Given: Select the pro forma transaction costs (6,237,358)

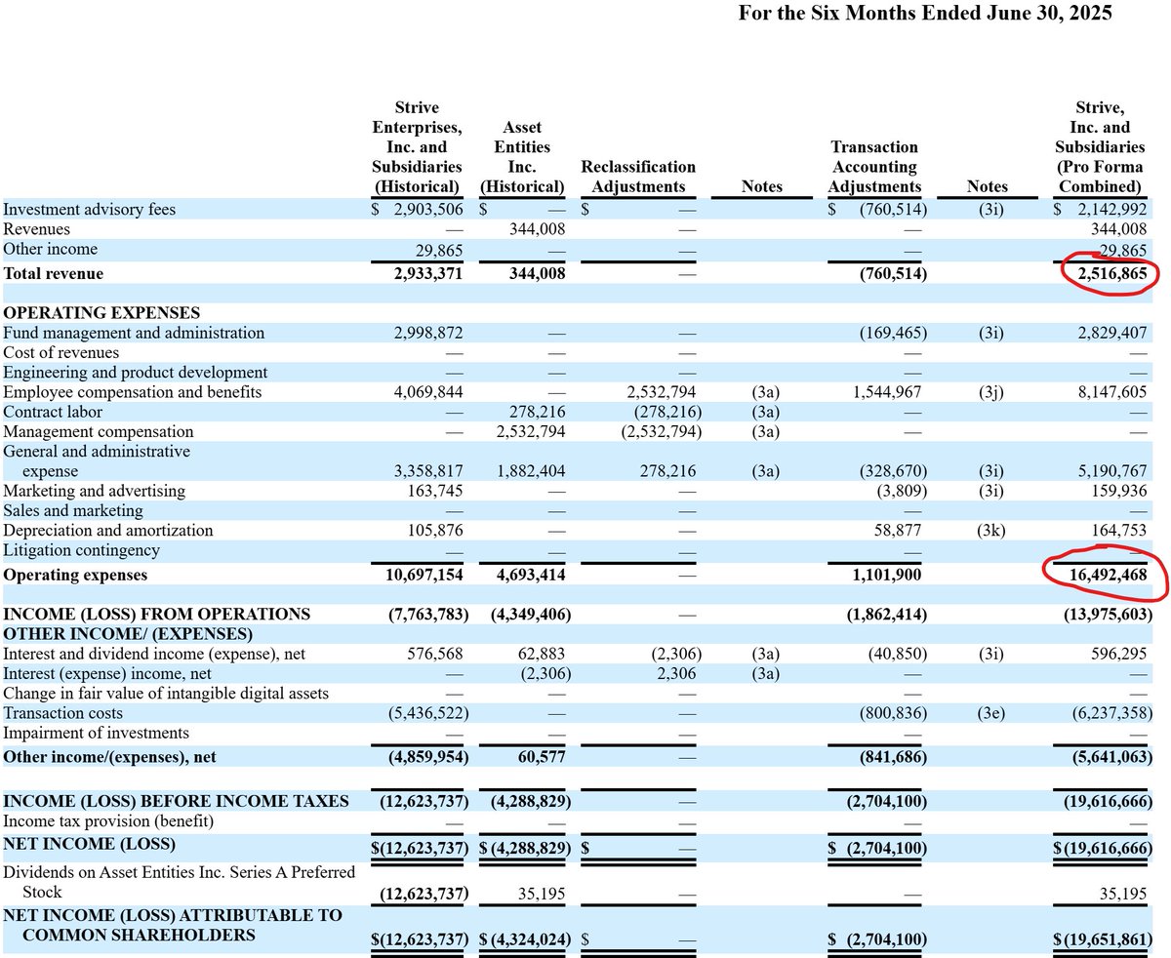Looking at the screenshot, I should [1111, 713].
